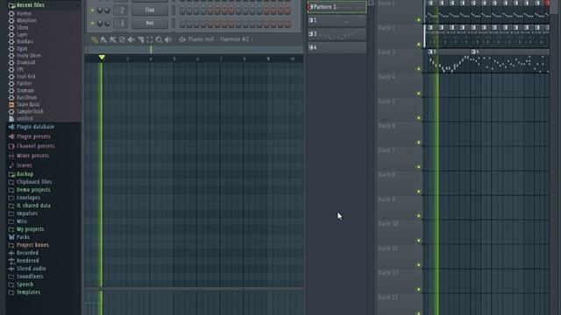Screen dimensions: 561x315
Task: Click the piano roll playhead marker
Action: click(x=102, y=58)
